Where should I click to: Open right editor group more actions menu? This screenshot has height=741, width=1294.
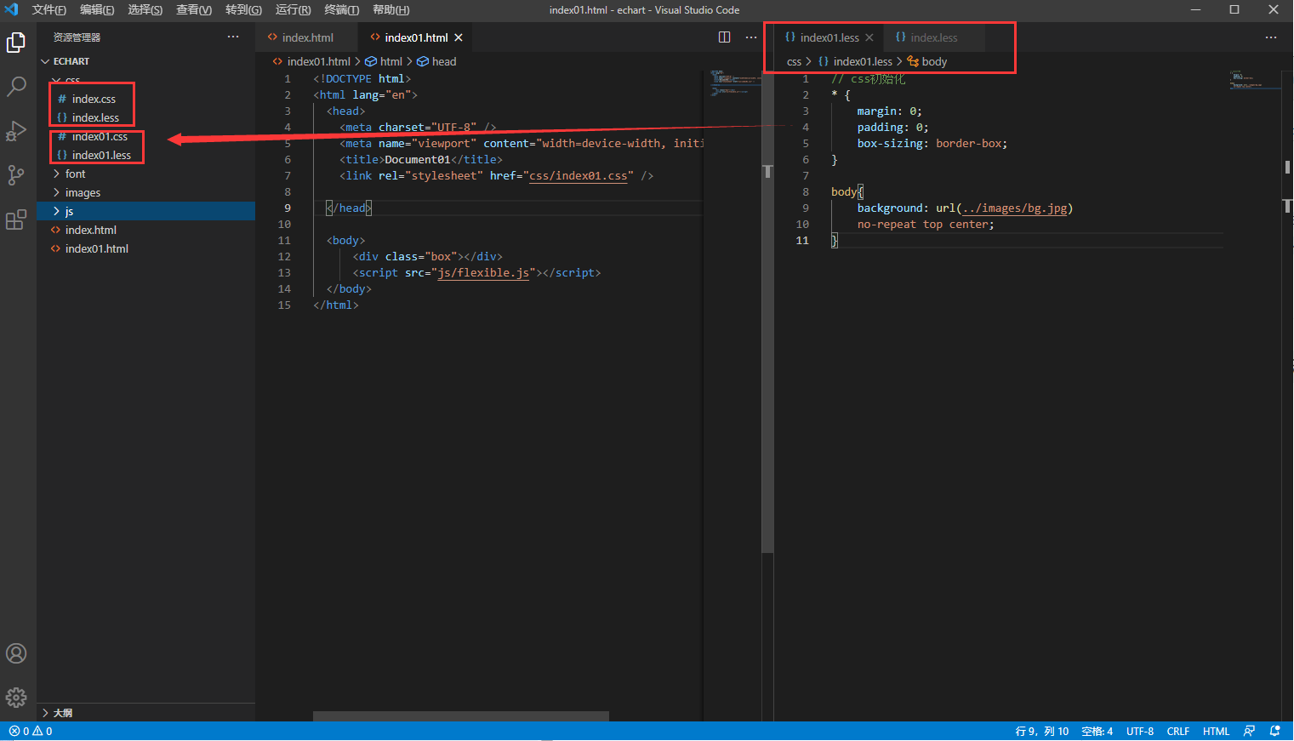(x=1271, y=37)
